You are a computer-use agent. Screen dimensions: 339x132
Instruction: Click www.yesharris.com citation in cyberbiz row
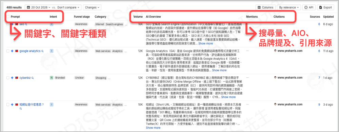pos(290,77)
